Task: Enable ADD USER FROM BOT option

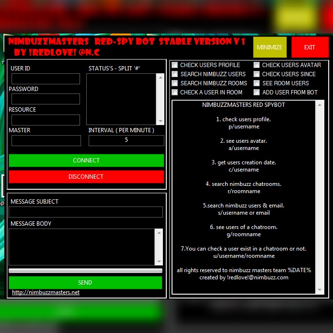Action: (x=256, y=92)
